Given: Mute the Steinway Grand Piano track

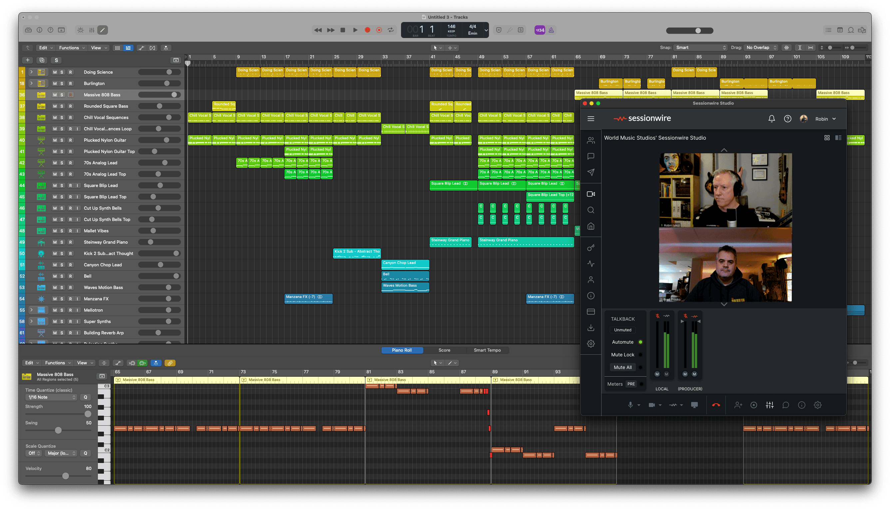Looking at the screenshot, I should [x=55, y=242].
